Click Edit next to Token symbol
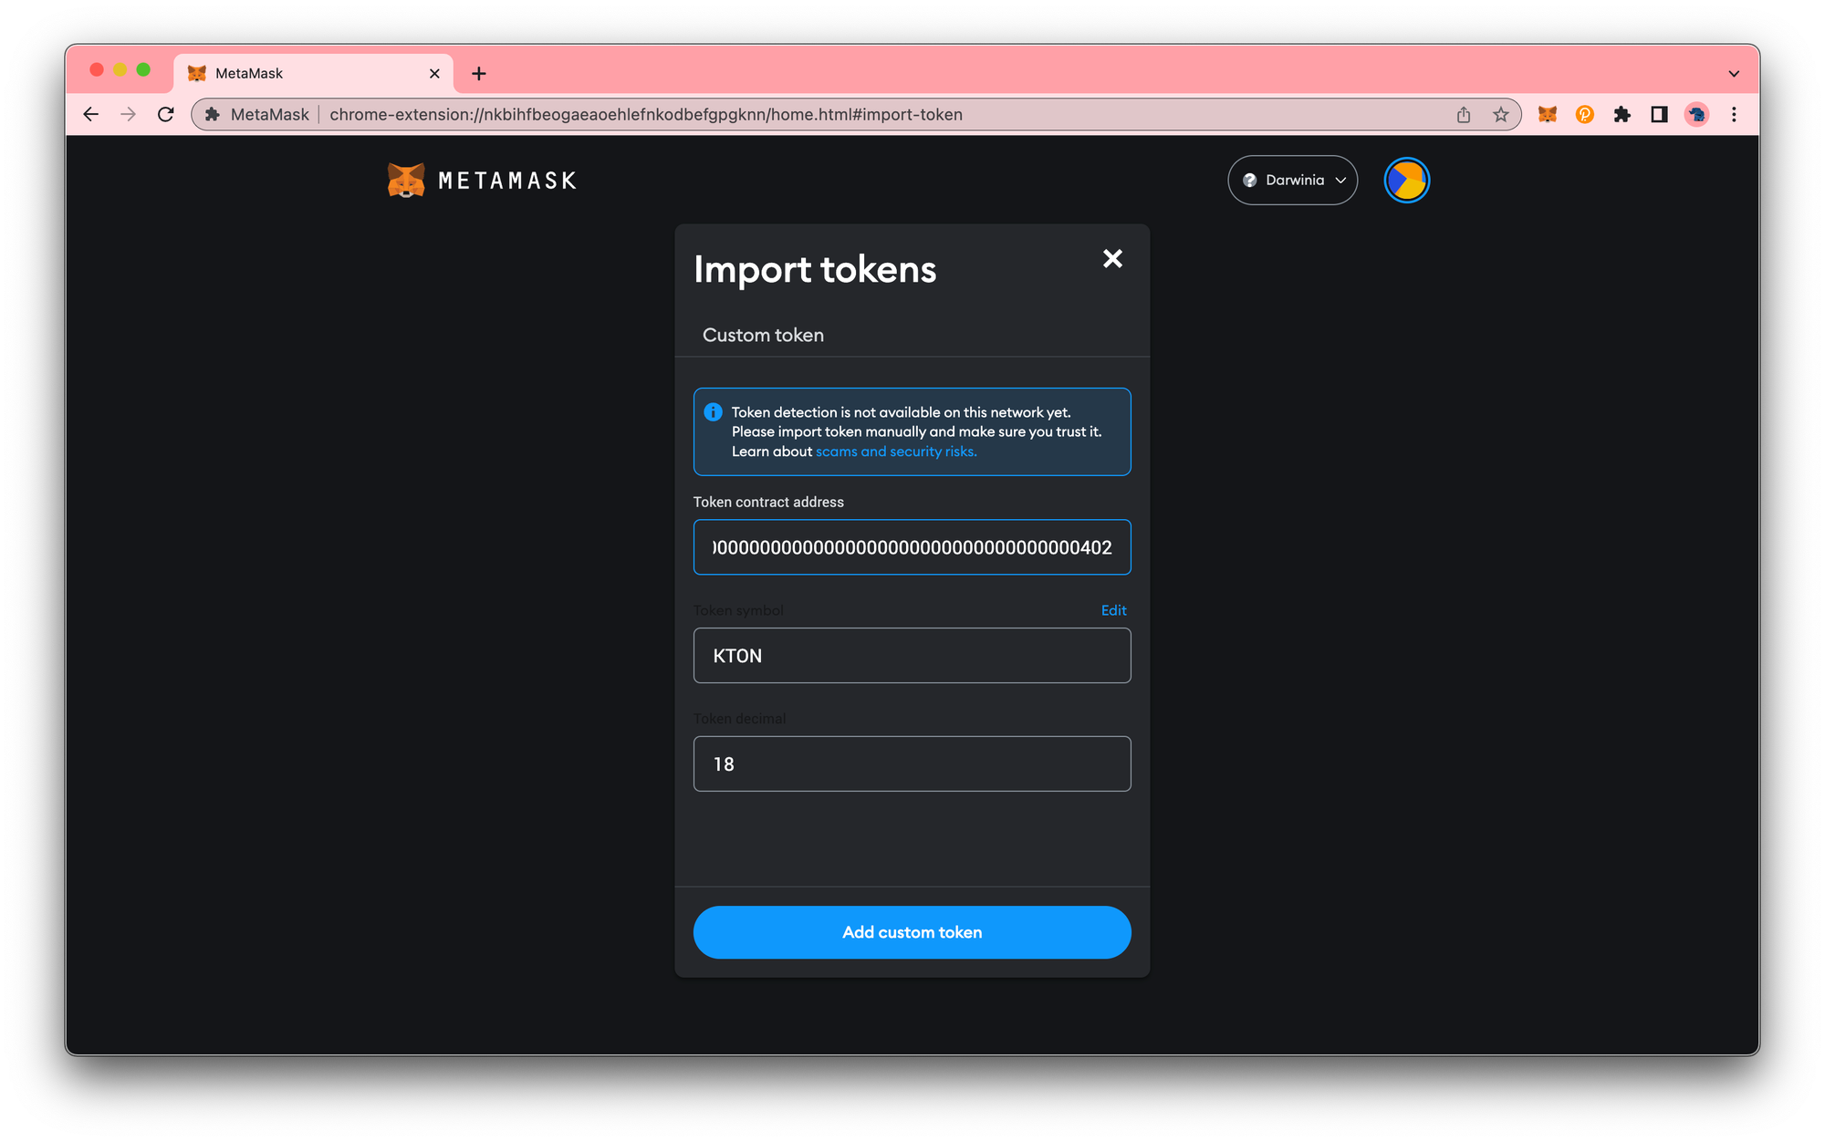The height and width of the screenshot is (1142, 1825). tap(1113, 610)
